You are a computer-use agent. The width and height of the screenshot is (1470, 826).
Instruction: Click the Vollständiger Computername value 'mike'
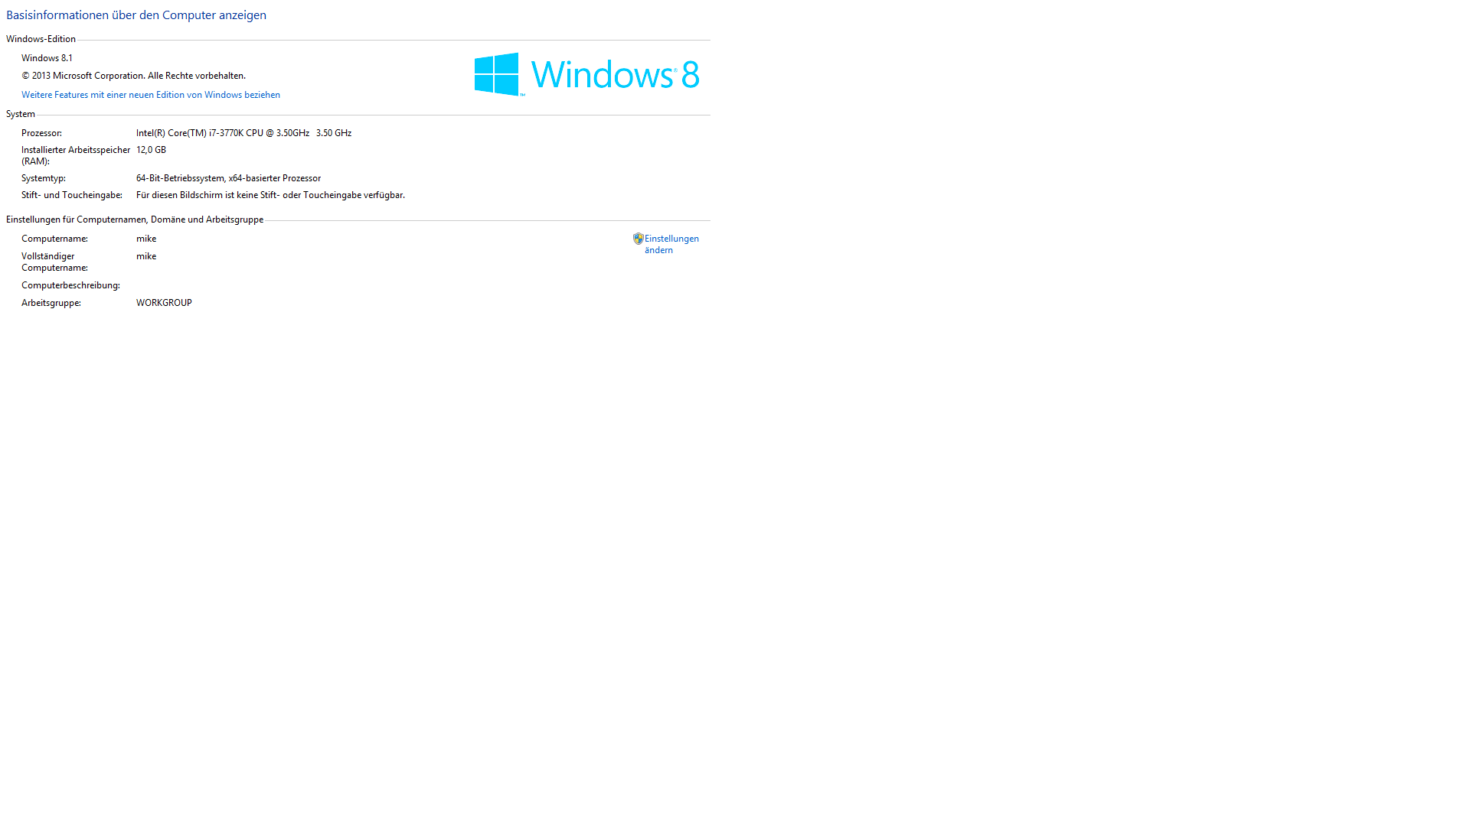click(146, 256)
